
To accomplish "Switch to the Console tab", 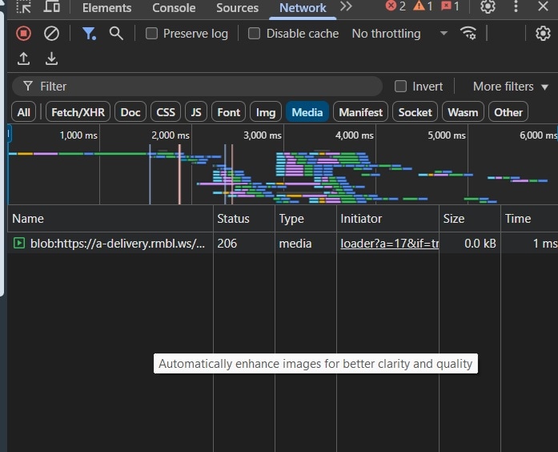I will [x=174, y=8].
